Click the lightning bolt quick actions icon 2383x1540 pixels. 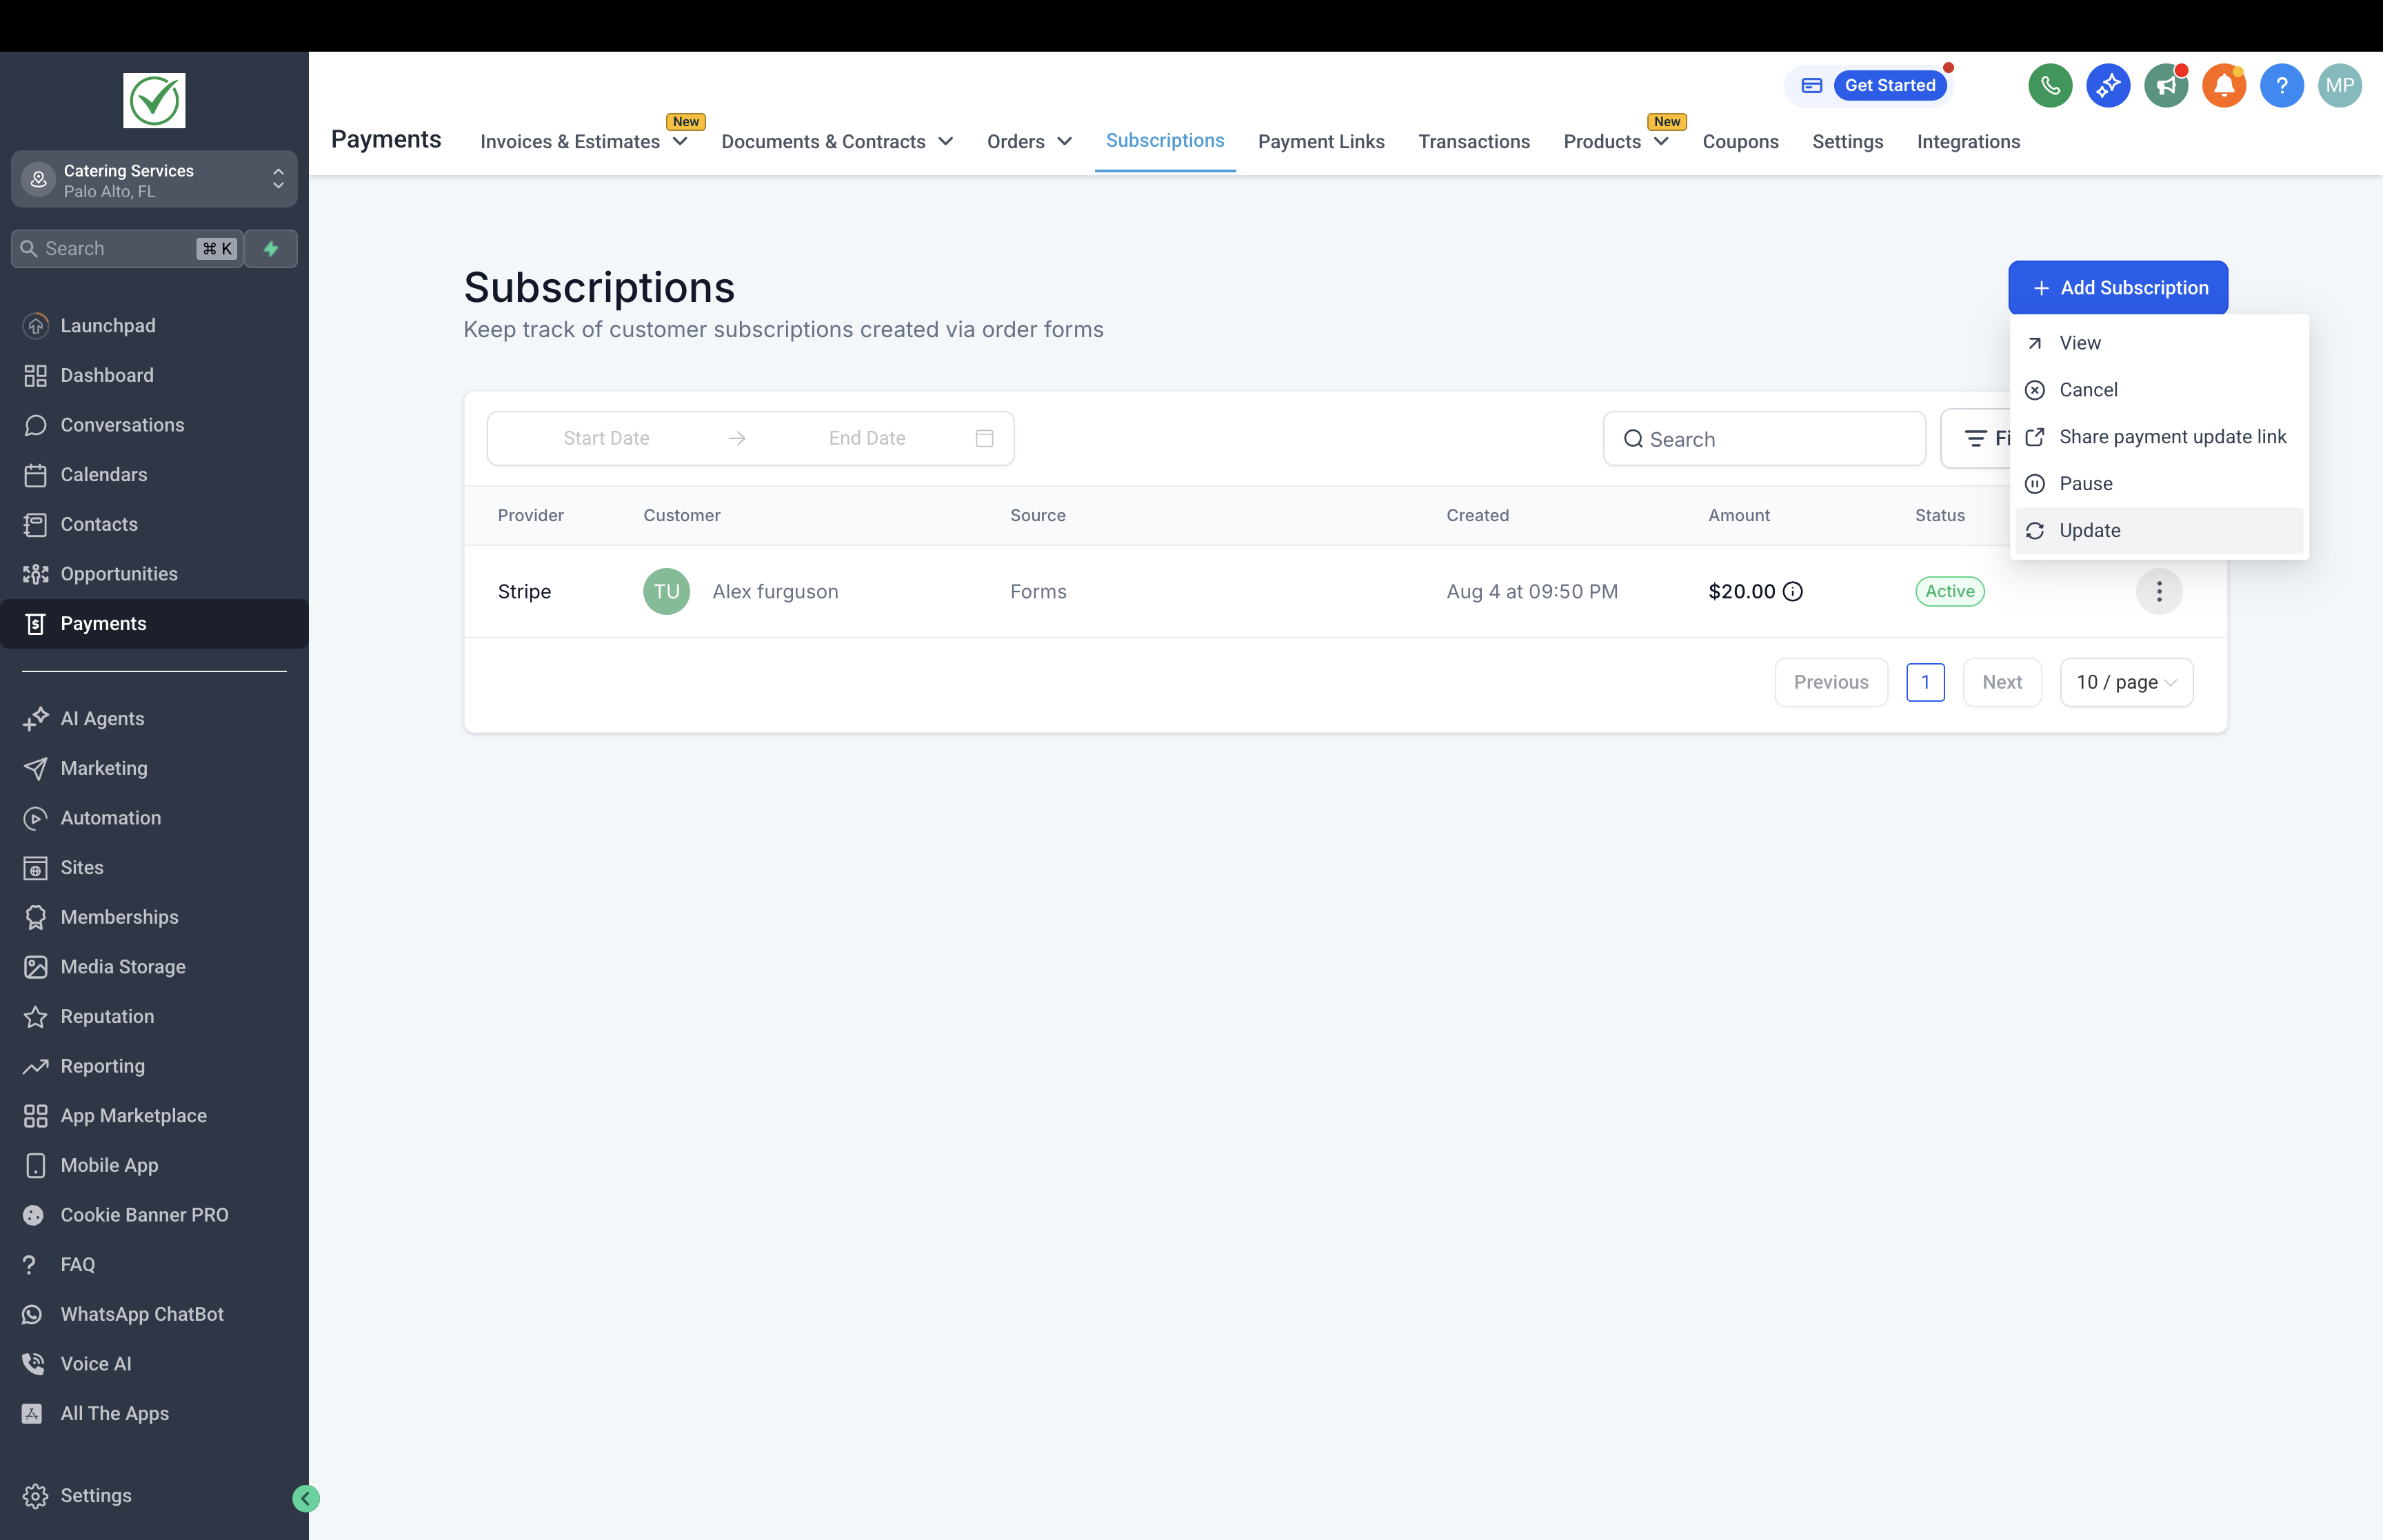[271, 248]
